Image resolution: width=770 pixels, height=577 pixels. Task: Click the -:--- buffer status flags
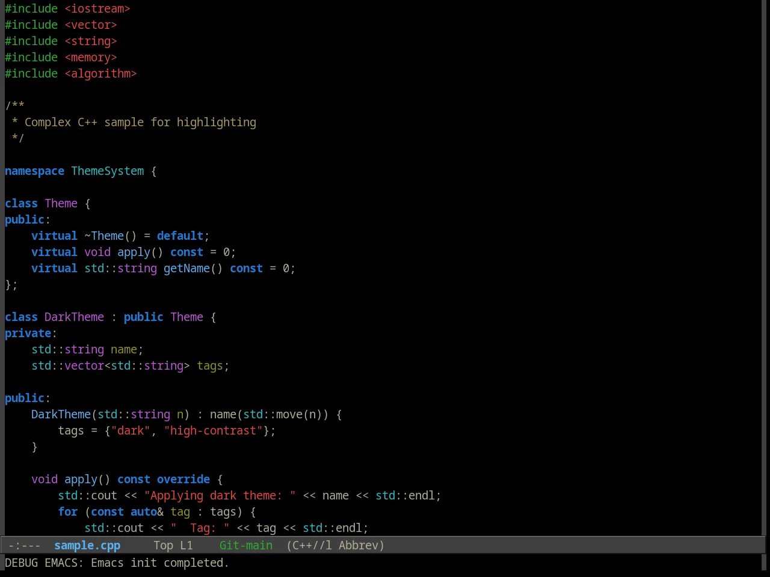(25, 545)
